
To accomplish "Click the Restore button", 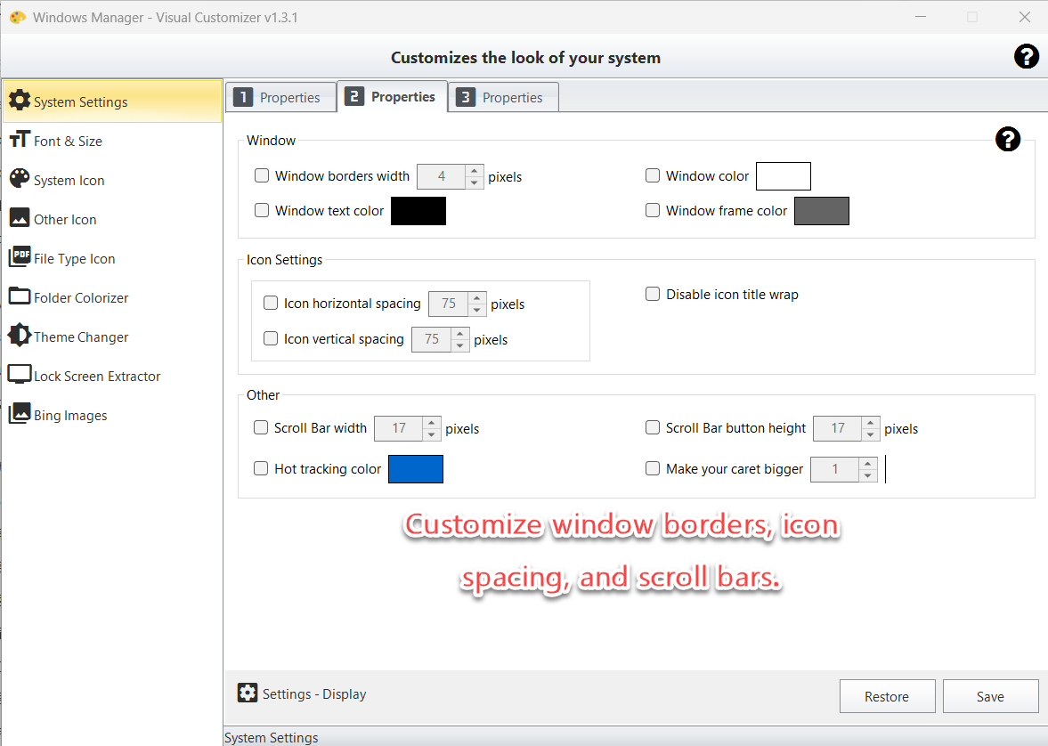I will pos(887,696).
